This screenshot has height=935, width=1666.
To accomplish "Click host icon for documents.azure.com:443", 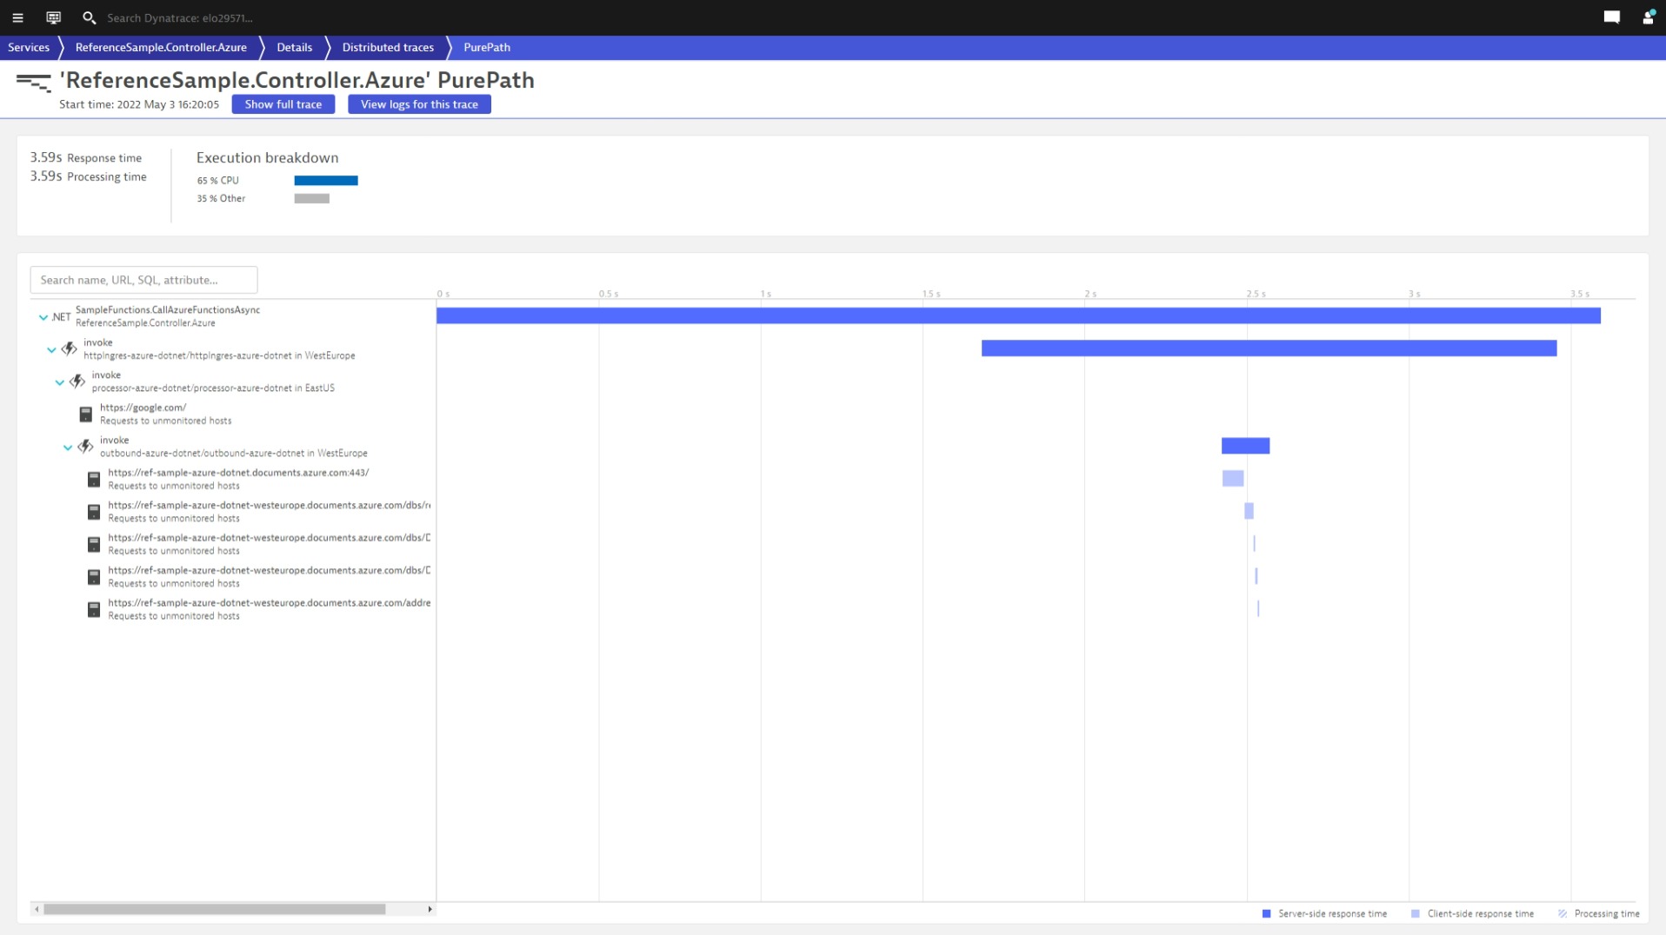I will pos(94,480).
